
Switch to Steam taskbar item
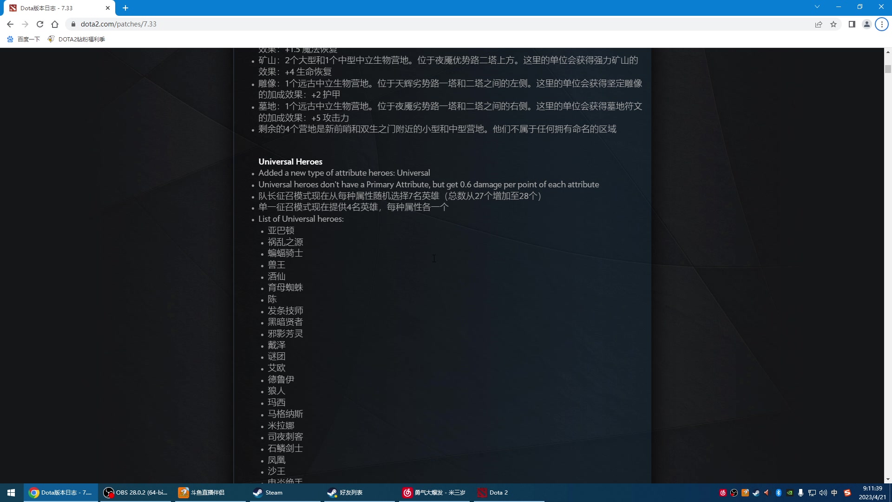285,493
